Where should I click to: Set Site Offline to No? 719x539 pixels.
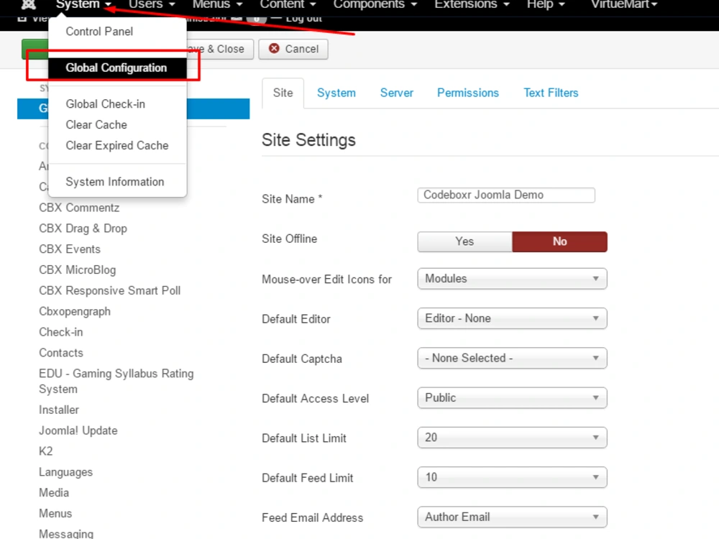[x=559, y=241]
